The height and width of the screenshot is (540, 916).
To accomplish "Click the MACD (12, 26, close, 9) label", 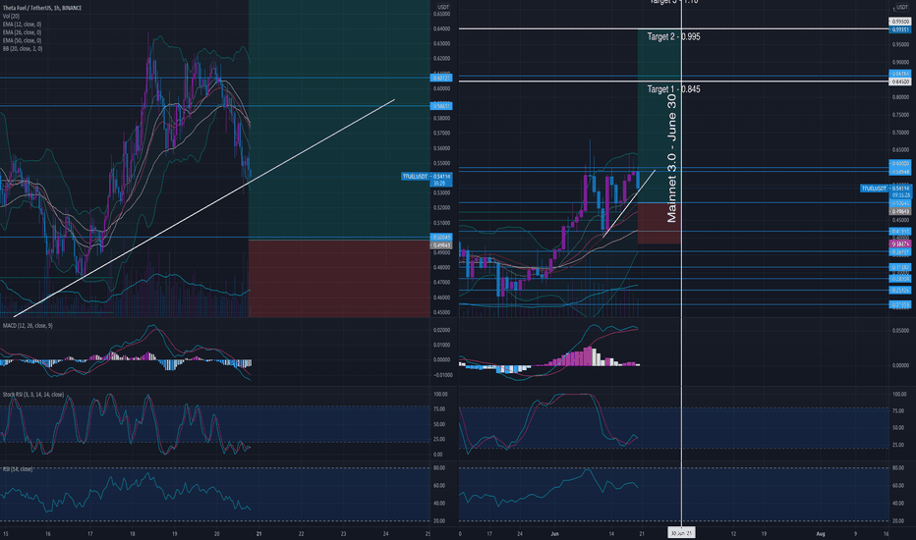I will [28, 326].
